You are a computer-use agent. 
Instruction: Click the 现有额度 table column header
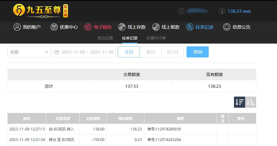pyautogui.click(x=125, y=119)
